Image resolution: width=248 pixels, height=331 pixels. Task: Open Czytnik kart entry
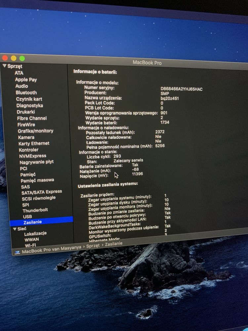tap(29, 99)
